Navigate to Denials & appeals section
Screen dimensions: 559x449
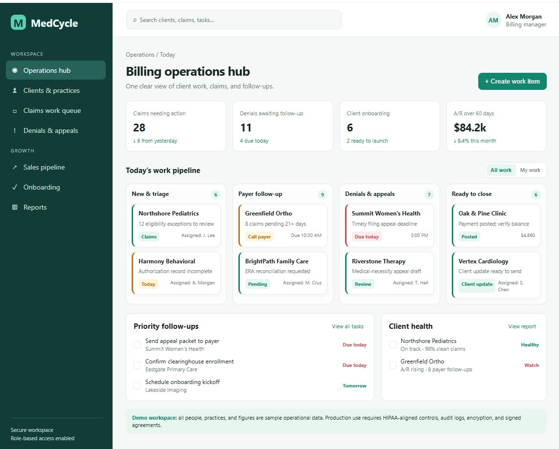(56, 130)
